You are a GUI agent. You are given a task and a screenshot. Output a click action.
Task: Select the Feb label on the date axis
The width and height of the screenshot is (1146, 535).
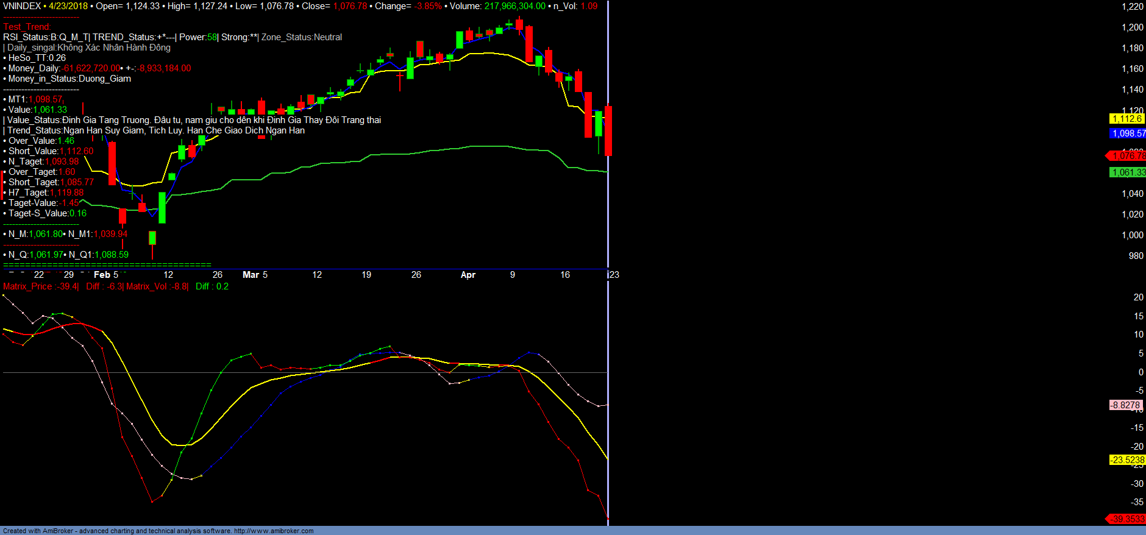[102, 275]
